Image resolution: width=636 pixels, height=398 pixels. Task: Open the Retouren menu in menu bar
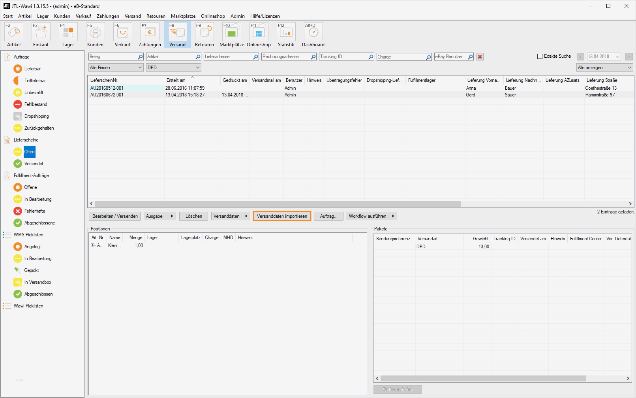tap(156, 16)
